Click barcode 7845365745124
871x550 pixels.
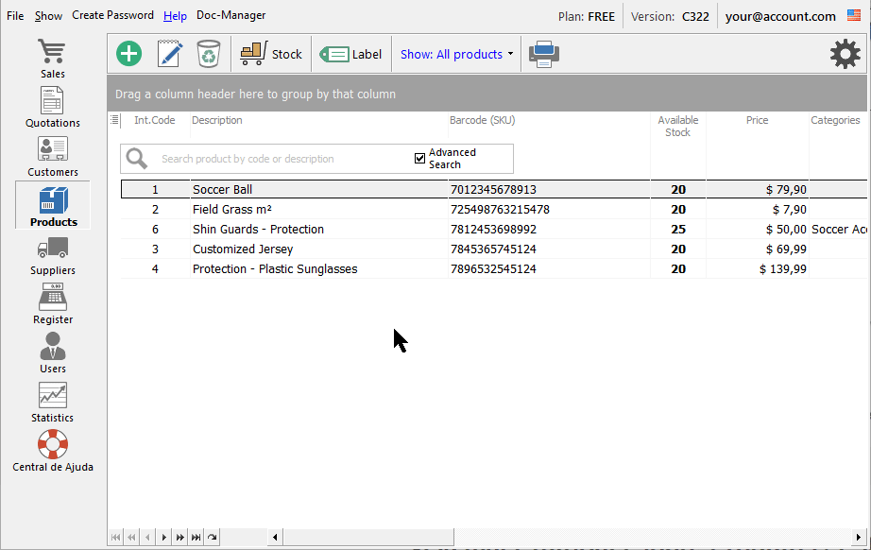click(493, 249)
